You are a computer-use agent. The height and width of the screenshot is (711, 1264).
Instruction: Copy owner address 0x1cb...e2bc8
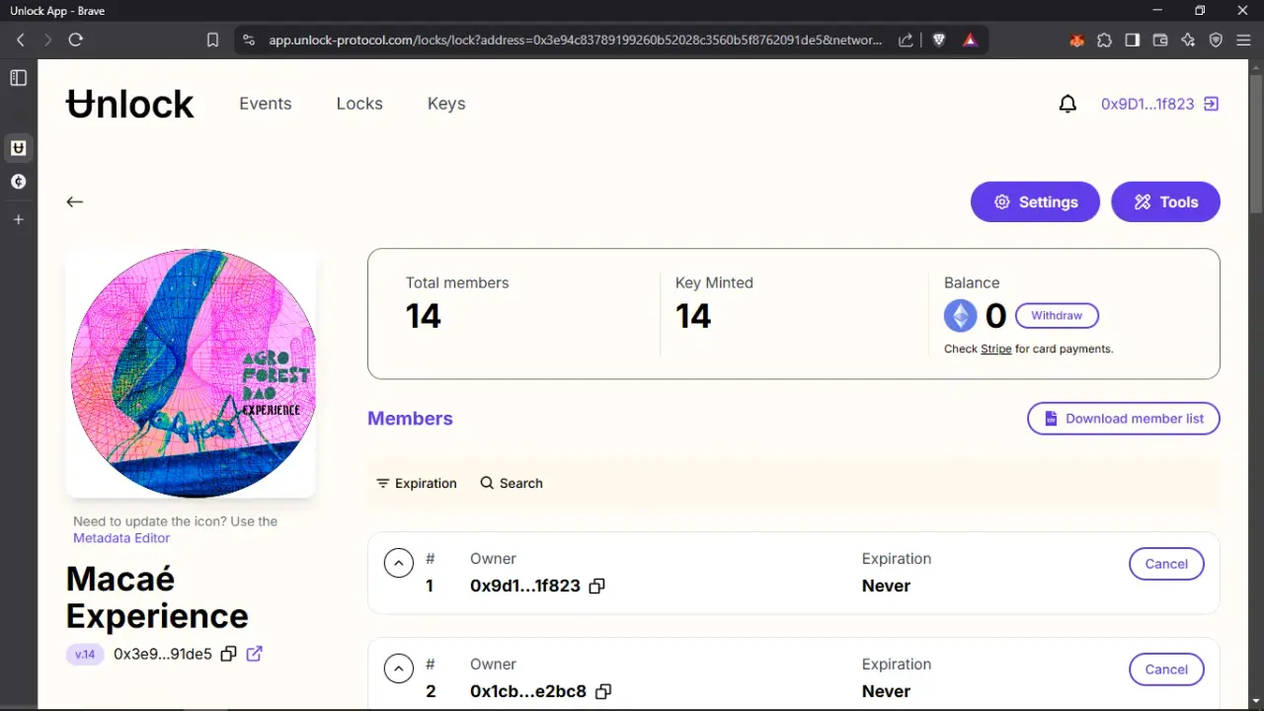pyautogui.click(x=603, y=691)
